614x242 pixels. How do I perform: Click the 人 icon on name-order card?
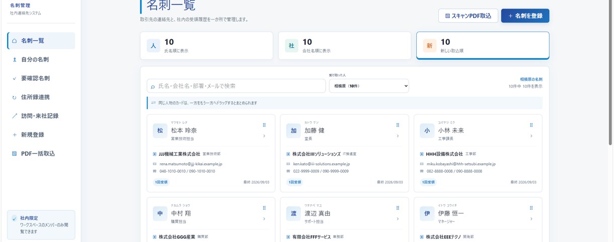153,46
